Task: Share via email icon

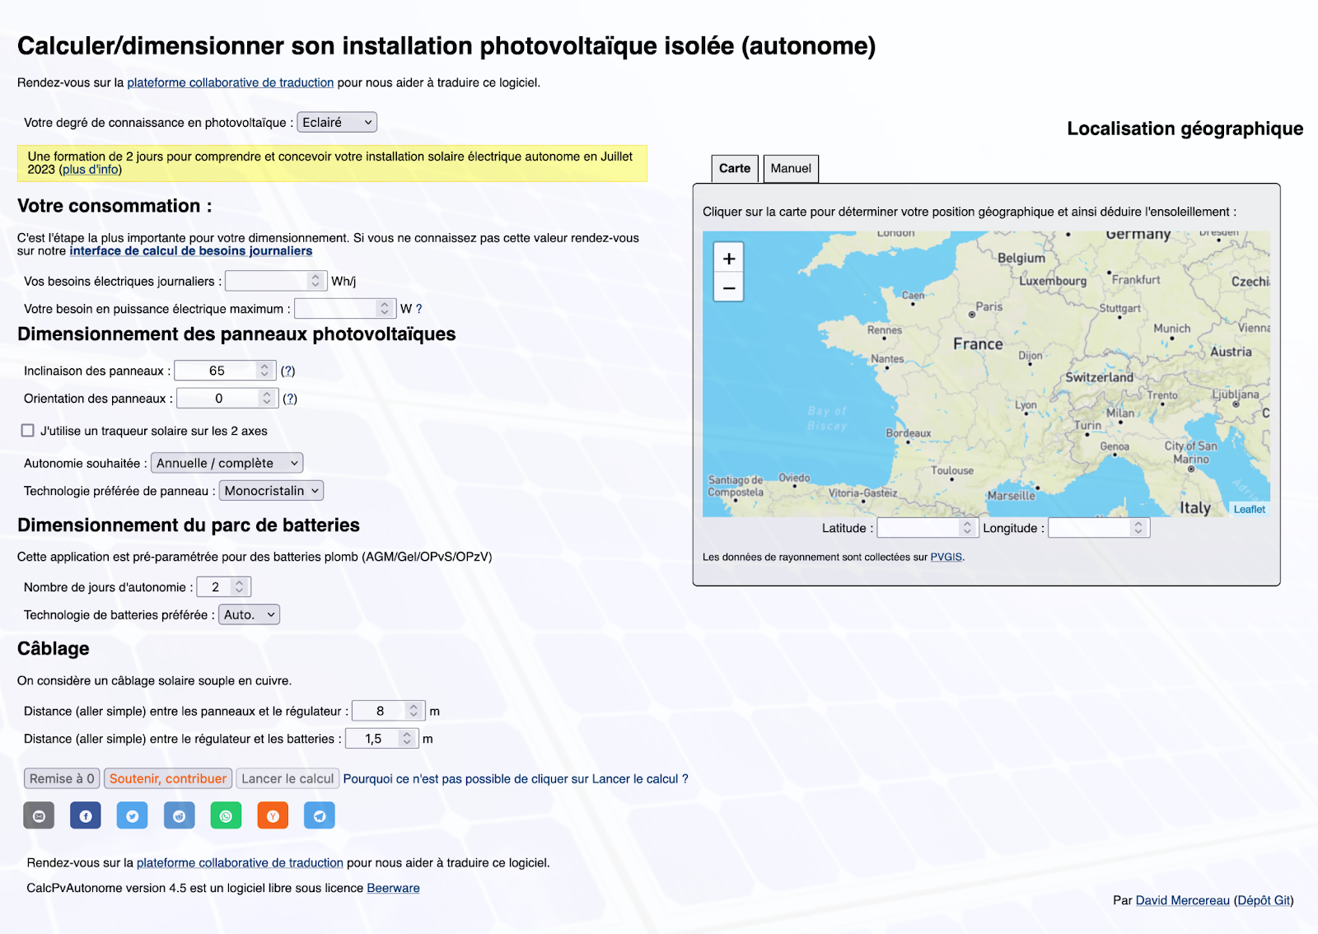Action: point(38,815)
